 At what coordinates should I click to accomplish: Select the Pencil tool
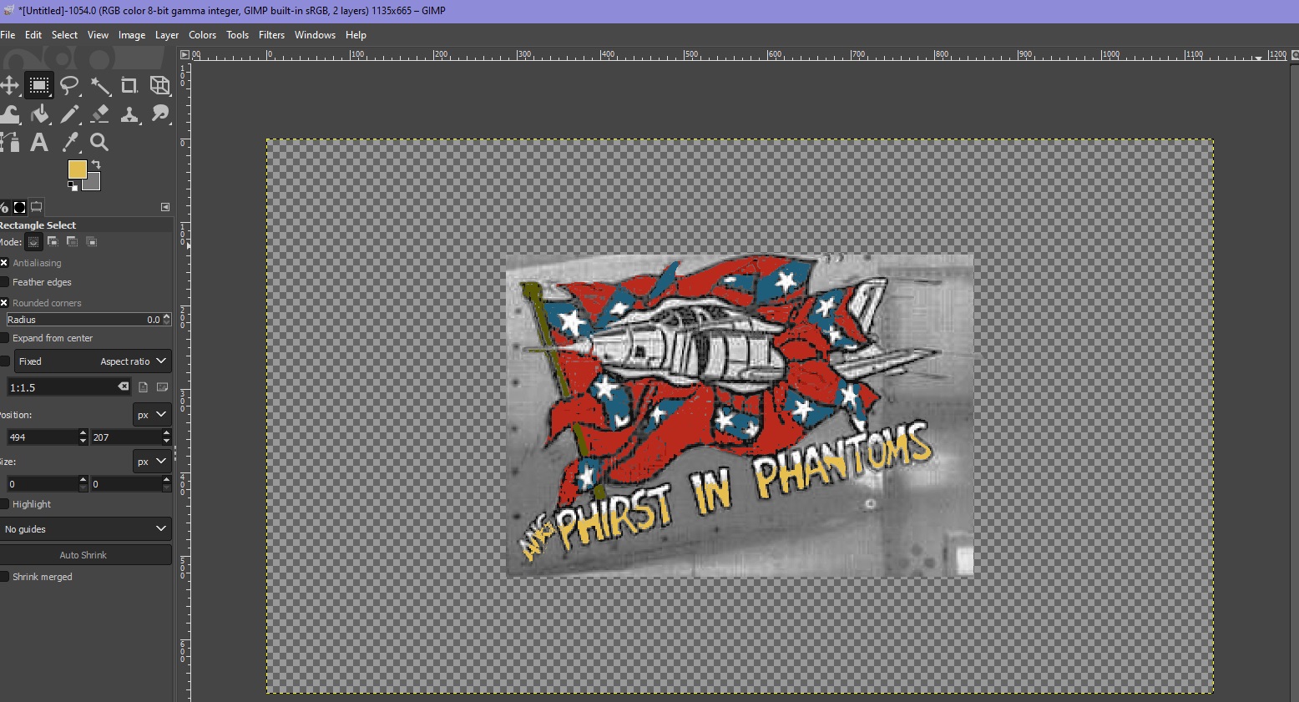click(69, 114)
